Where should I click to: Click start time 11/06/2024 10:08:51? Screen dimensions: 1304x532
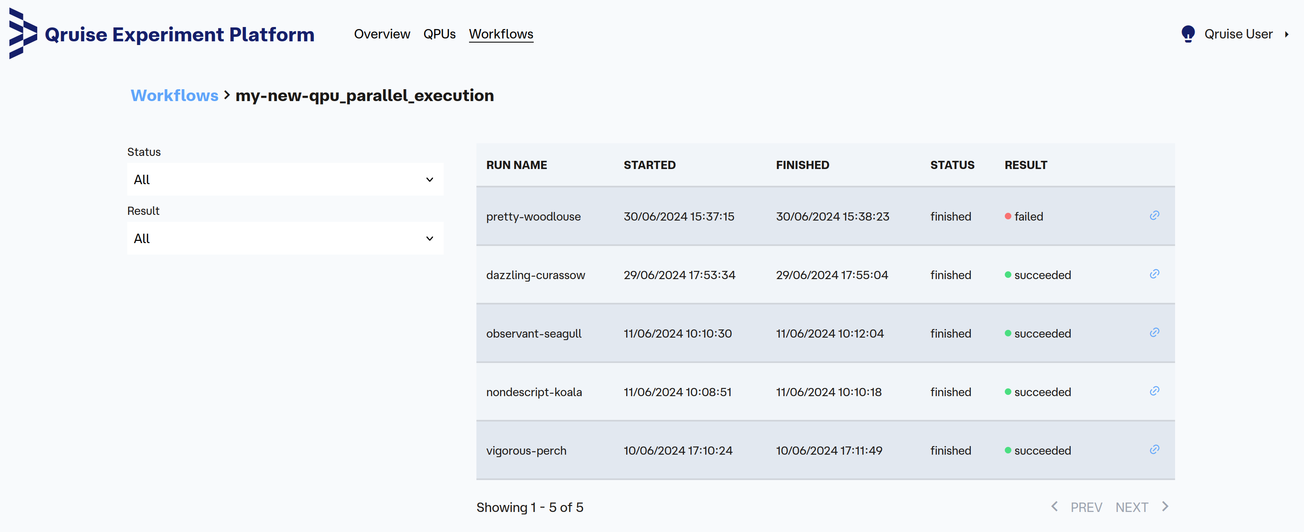tap(677, 392)
